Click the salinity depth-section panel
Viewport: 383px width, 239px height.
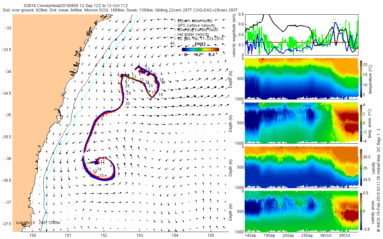point(301,167)
